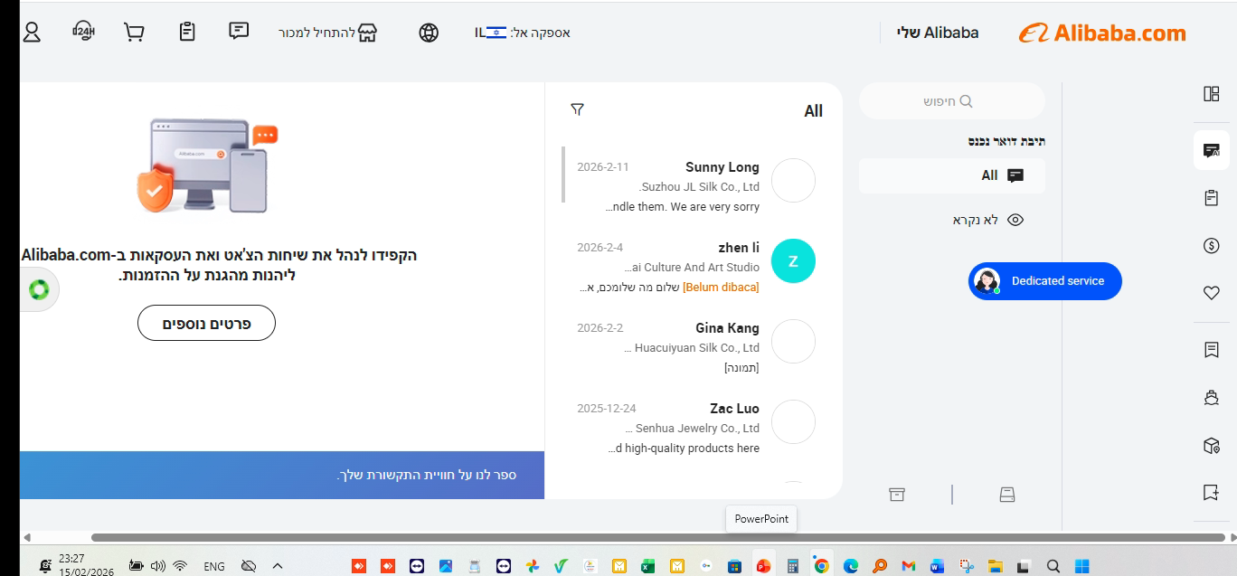Viewport: 1237px width, 576px height.
Task: Open Dedicated service chat button
Action: coord(1045,281)
